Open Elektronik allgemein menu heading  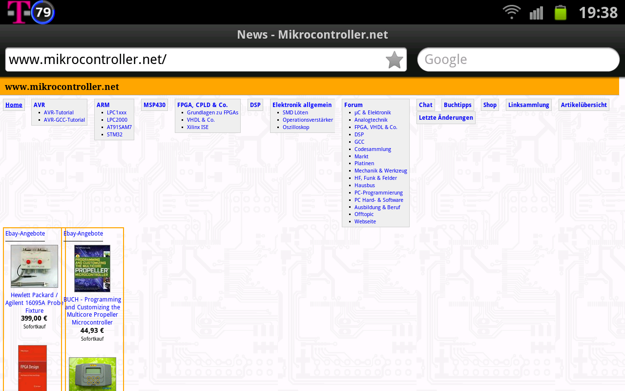302,105
